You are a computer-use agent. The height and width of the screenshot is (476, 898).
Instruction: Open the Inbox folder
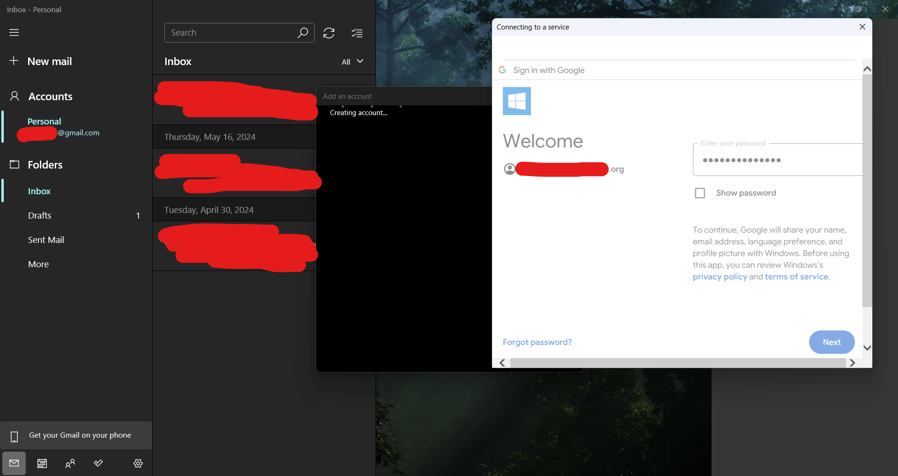(39, 191)
